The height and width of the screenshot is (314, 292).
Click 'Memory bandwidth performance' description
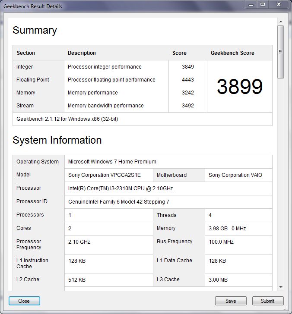[x=106, y=106]
